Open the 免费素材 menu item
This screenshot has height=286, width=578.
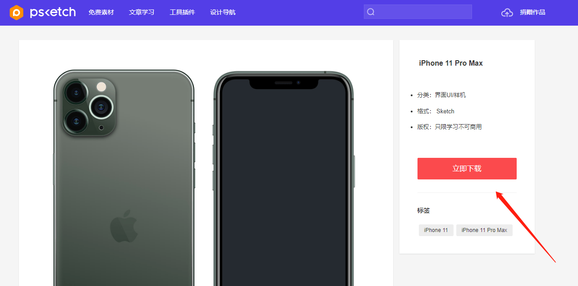101,12
